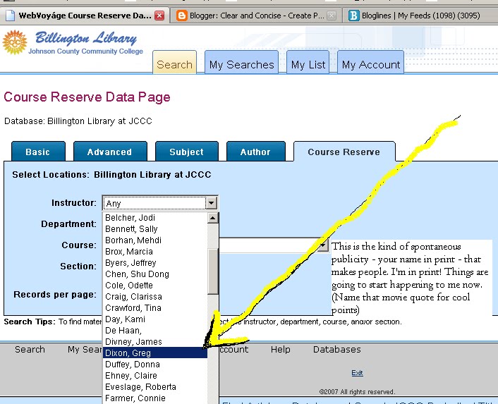This screenshot has height=404, width=498.
Task: Click the Billington Library sunburst logo
Action: pyautogui.click(x=15, y=42)
